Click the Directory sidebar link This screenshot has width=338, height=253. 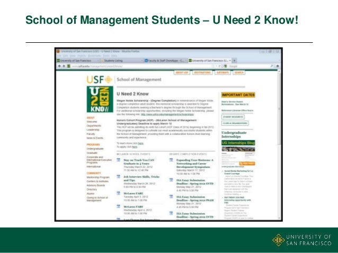(92, 190)
